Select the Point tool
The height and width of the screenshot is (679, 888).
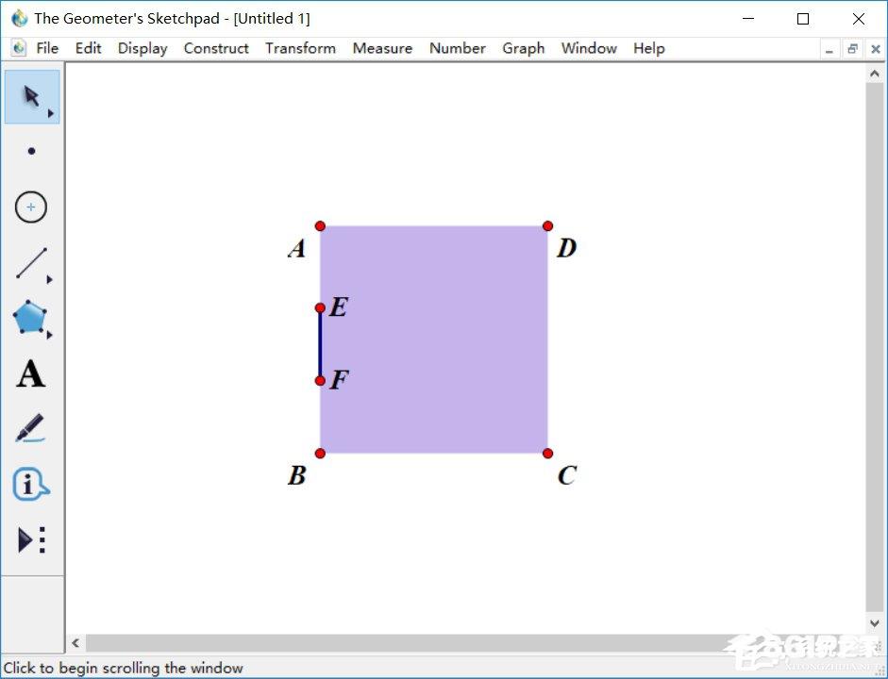32,151
